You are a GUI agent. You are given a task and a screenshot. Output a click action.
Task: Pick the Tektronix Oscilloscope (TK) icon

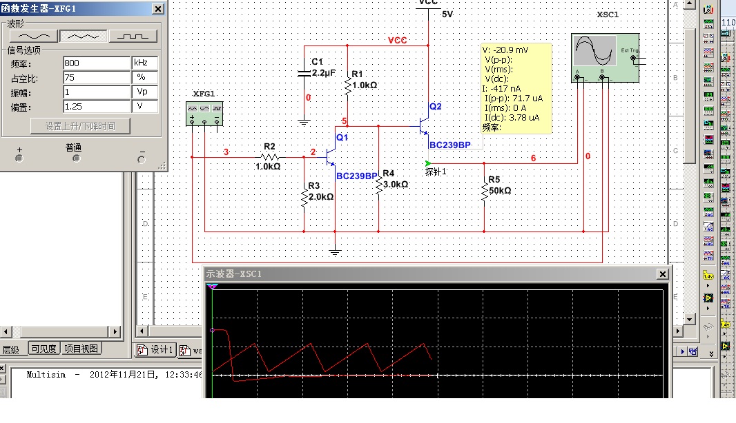tap(708, 255)
